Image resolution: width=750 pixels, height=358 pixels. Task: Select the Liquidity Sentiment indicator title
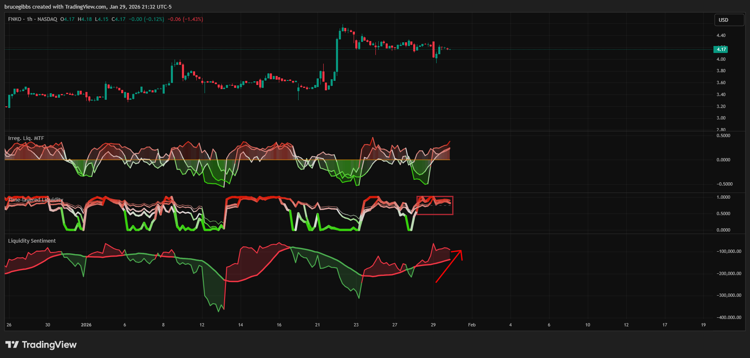(x=32, y=241)
